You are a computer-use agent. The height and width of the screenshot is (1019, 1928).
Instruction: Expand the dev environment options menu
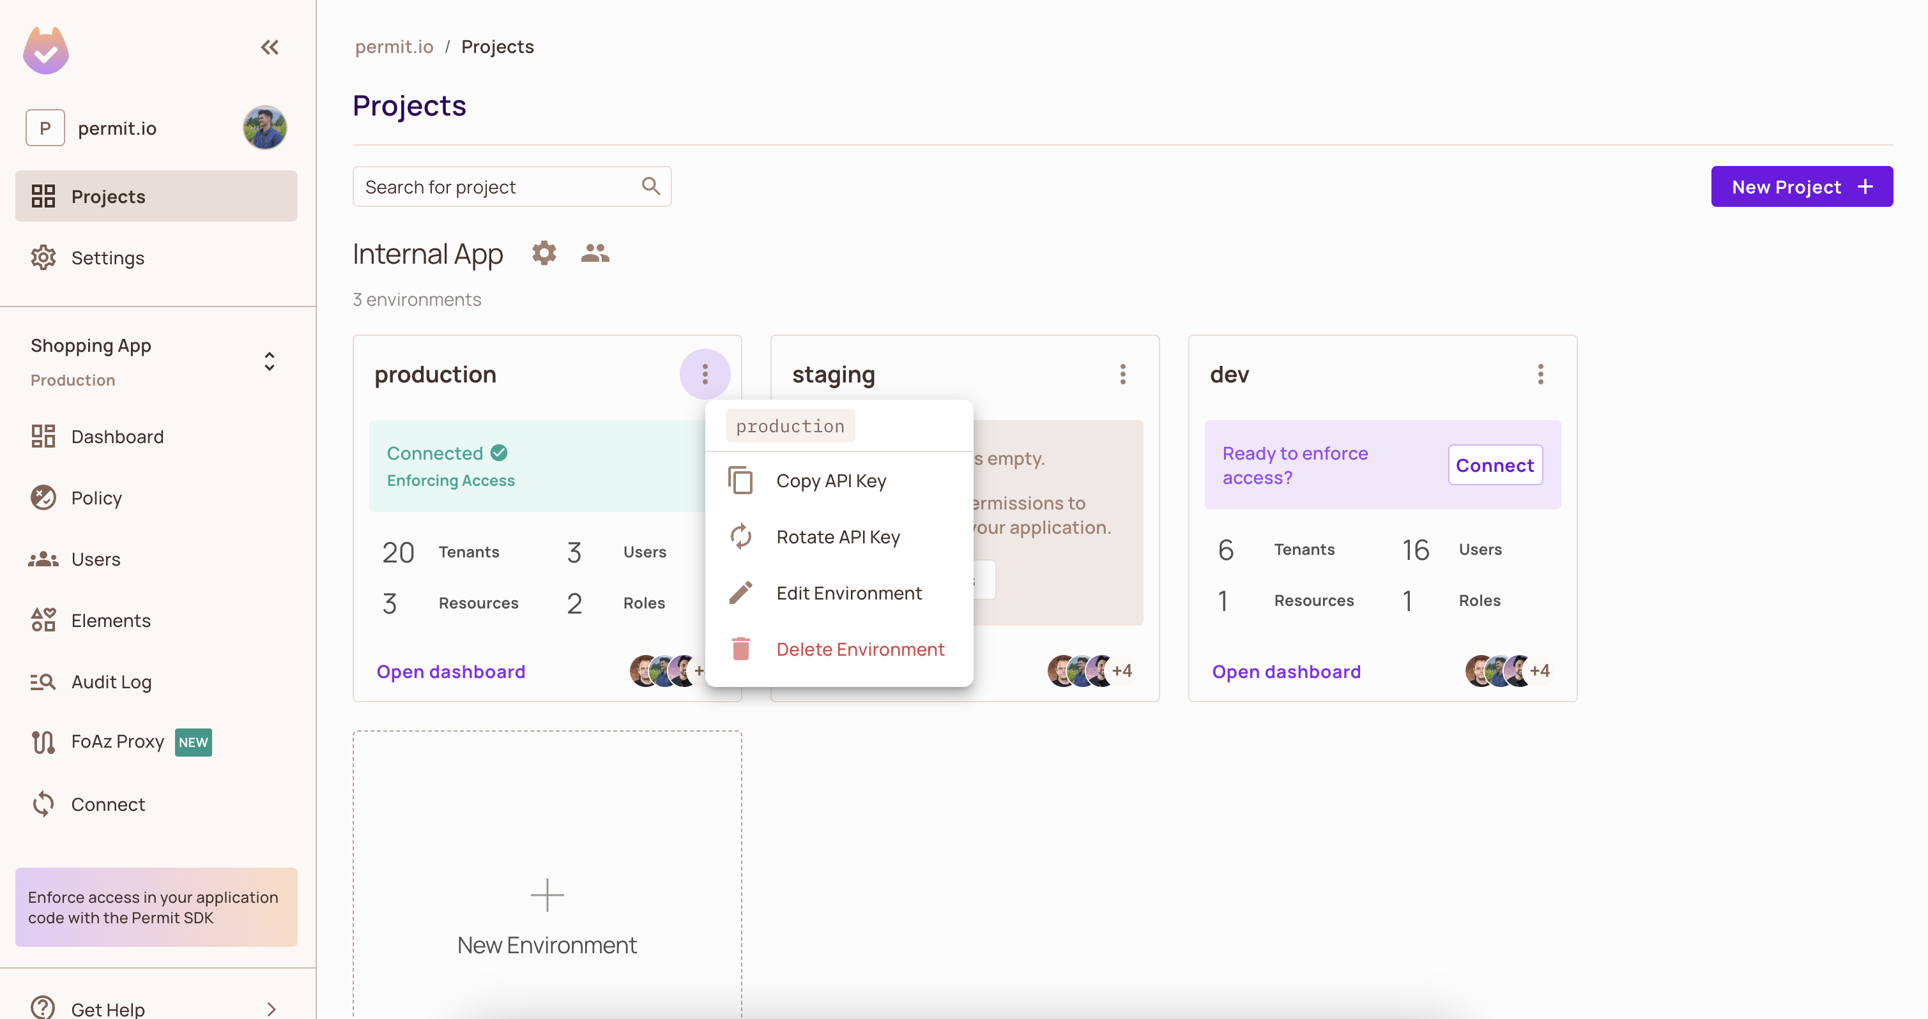[x=1540, y=374]
